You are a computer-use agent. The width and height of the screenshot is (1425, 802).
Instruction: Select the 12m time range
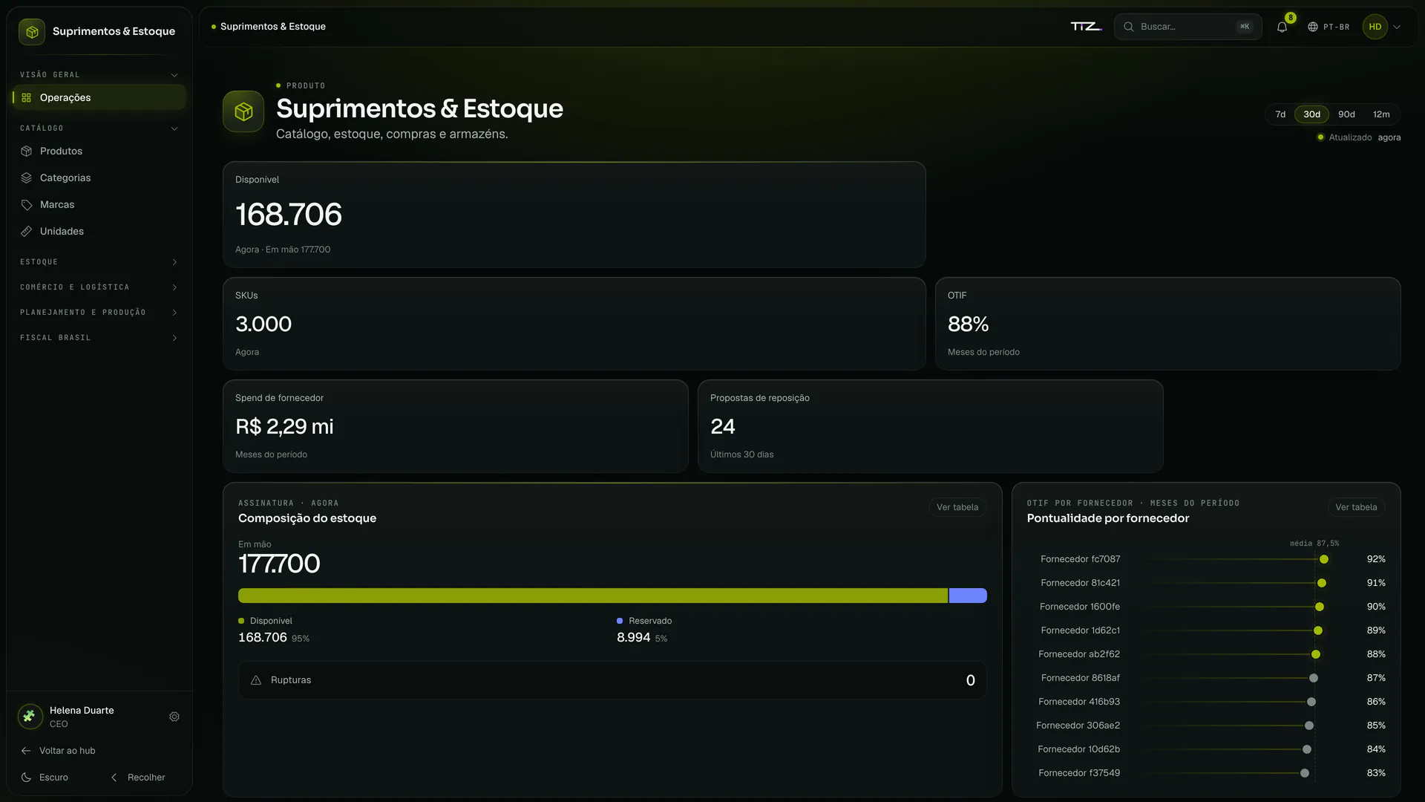pos(1381,114)
